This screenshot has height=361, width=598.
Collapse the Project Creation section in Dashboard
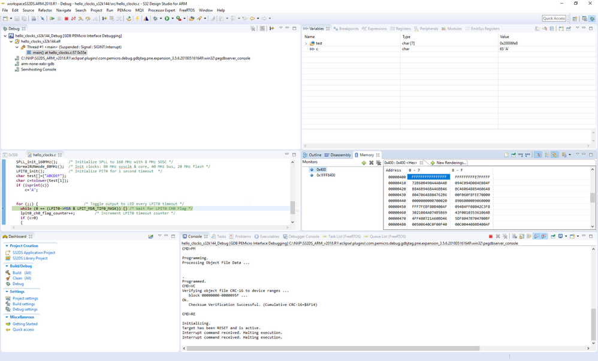pos(7,246)
